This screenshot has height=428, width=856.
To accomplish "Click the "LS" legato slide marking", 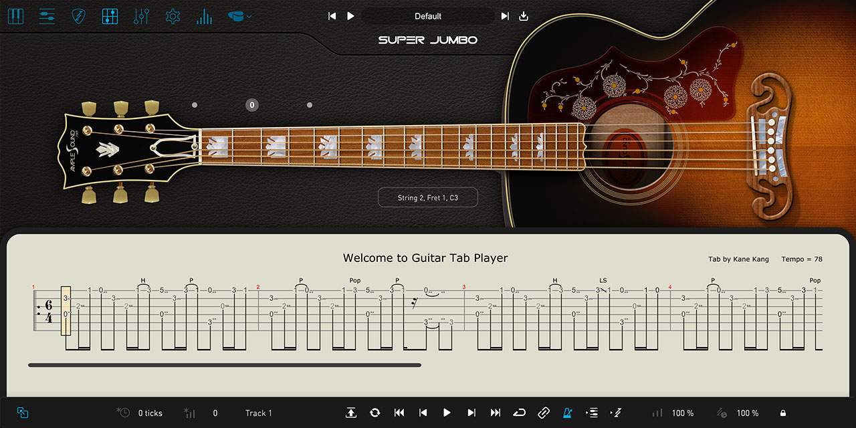I will [x=603, y=281].
